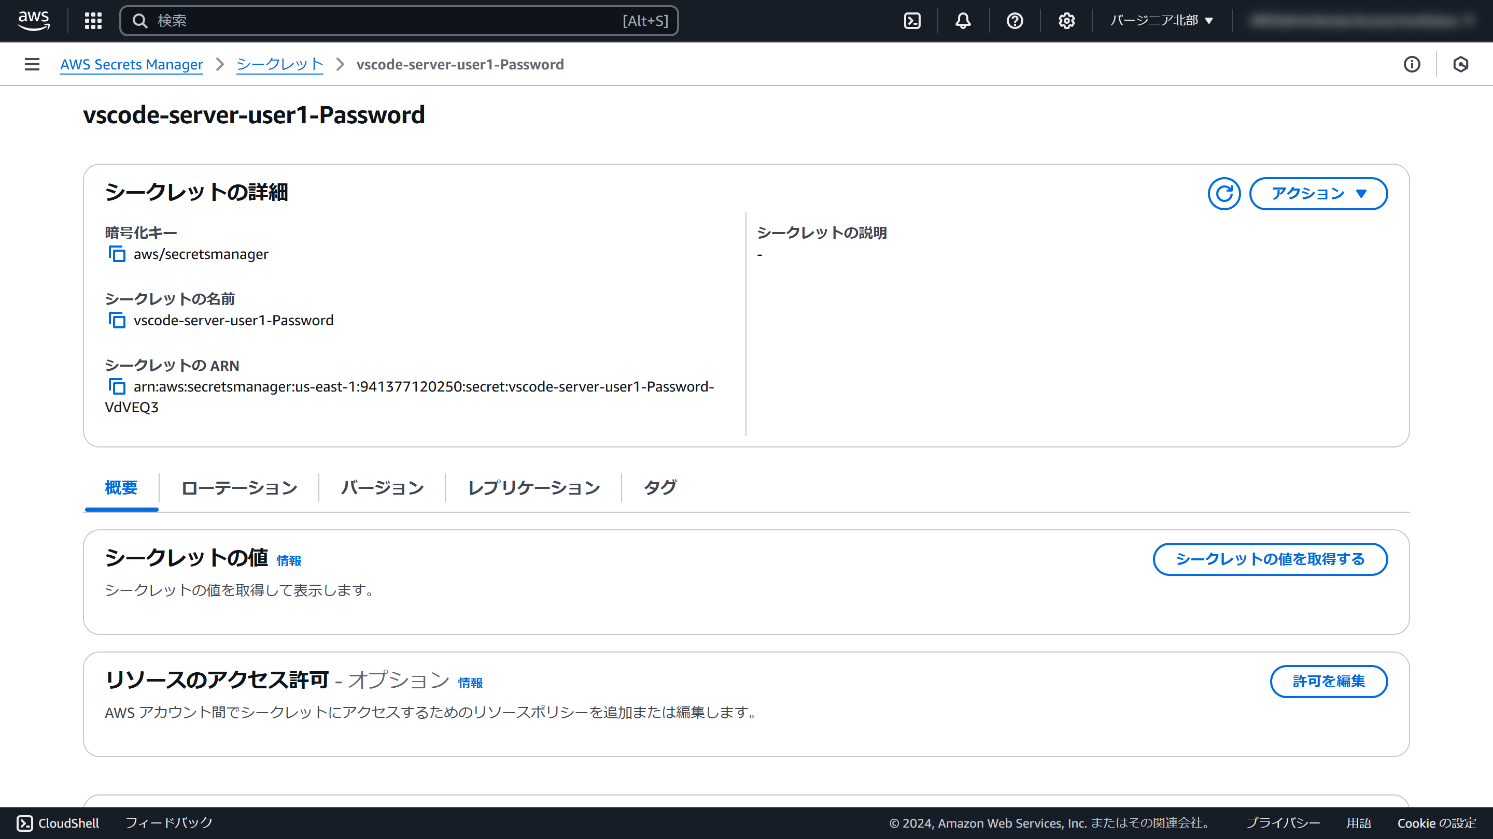Click the 許可を編集 button

[1328, 681]
